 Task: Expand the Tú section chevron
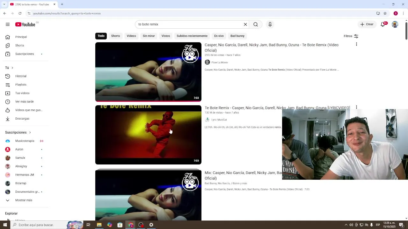point(12,68)
